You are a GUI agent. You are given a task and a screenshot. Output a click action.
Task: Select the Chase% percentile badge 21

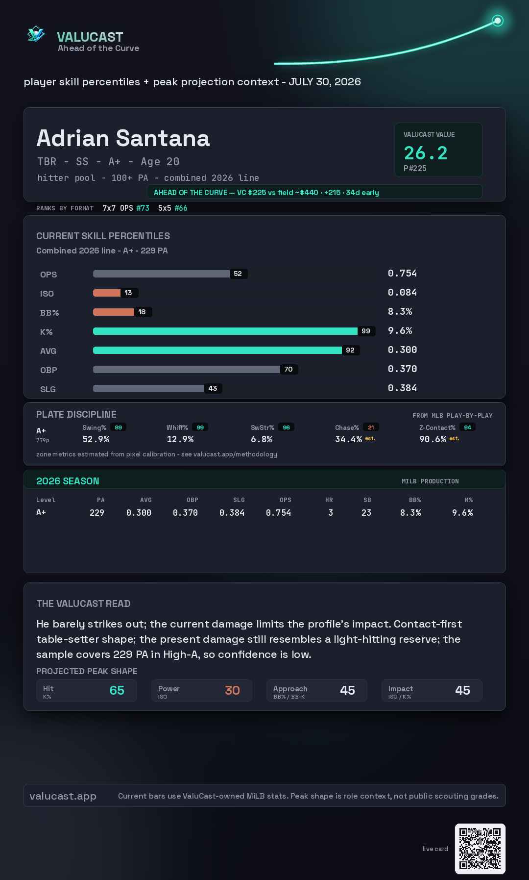point(371,427)
